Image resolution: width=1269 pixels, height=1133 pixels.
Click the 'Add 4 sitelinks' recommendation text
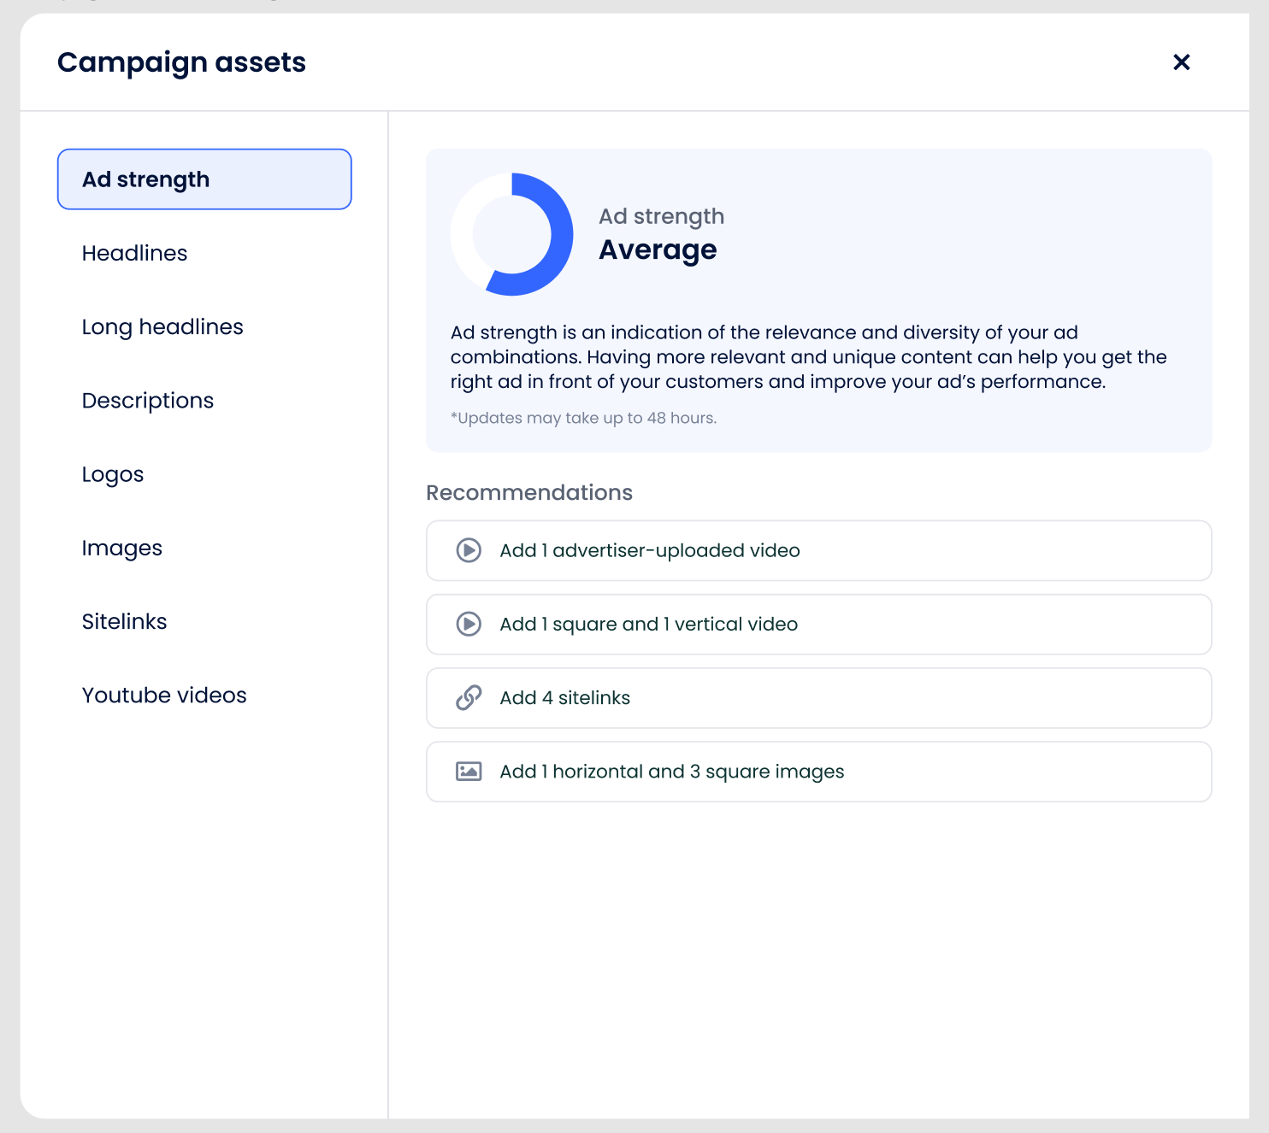(x=564, y=698)
